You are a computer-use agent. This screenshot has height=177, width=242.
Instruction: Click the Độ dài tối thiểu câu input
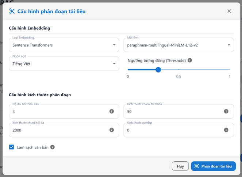[58, 111]
